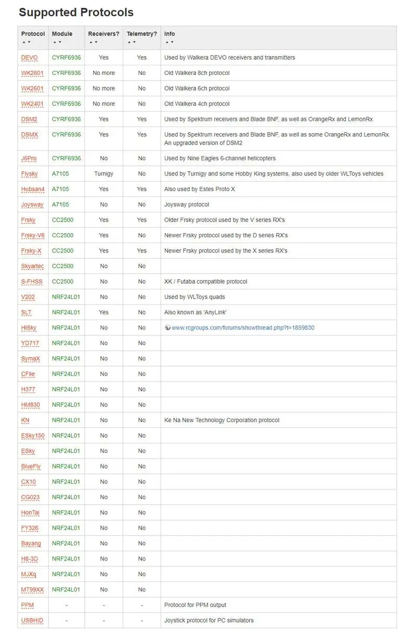Open the rcgroups.com forum thread link
Screen dimensions: 416x634
[243, 328]
